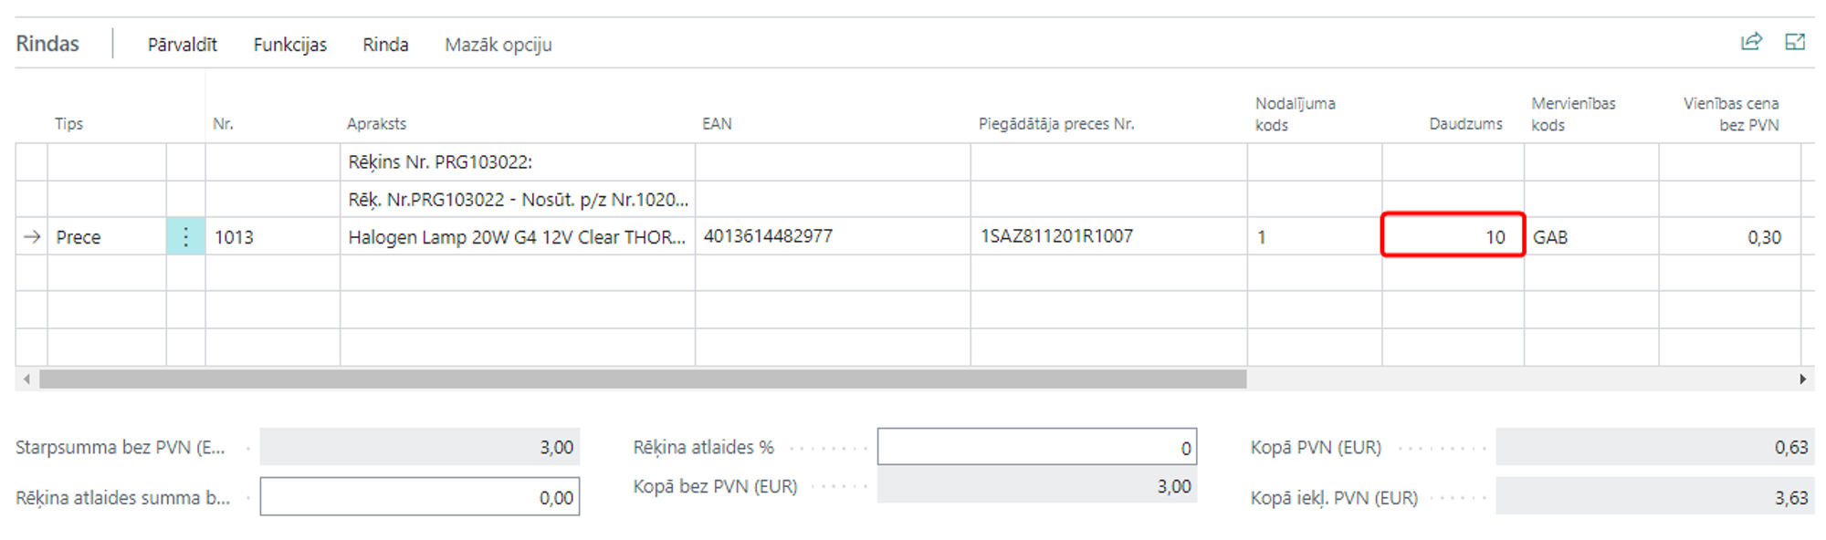Click the Halogen Lamp description cell
Viewport: 1826px width, 540px height.
point(516,237)
